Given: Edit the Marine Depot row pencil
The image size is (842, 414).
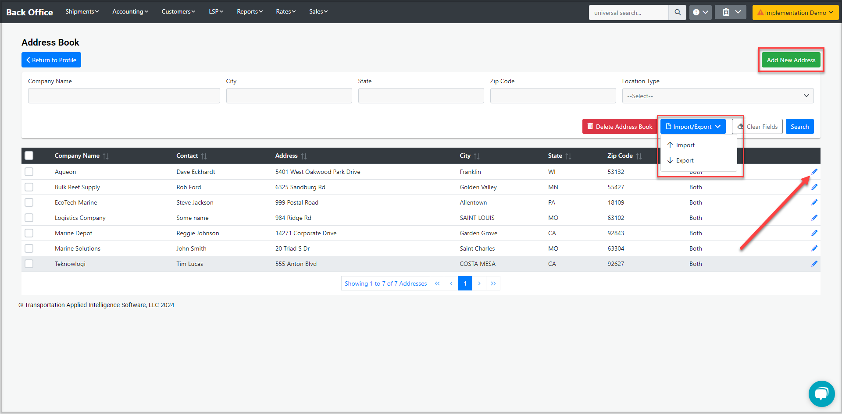Looking at the screenshot, I should pos(814,233).
